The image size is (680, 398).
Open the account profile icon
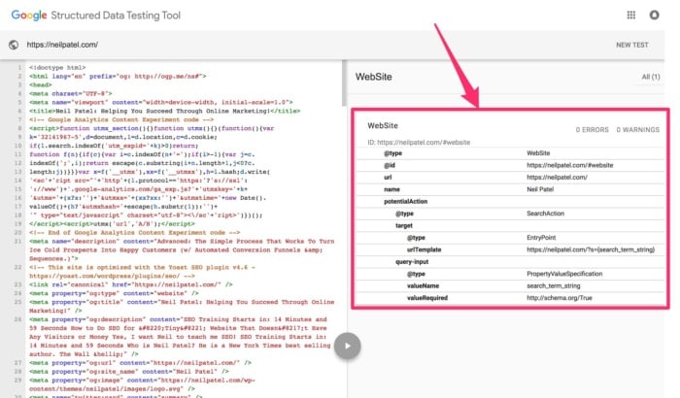coord(654,16)
